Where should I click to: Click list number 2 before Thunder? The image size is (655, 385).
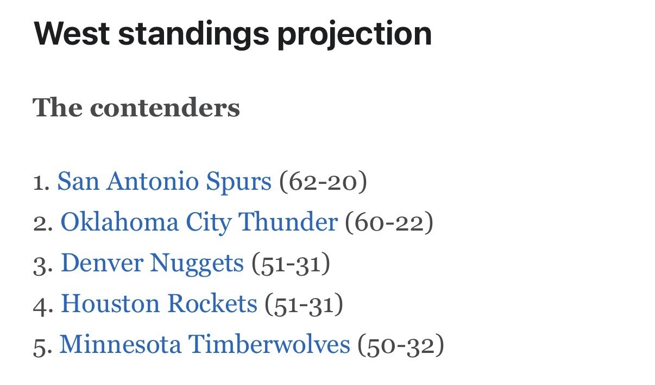pyautogui.click(x=43, y=223)
